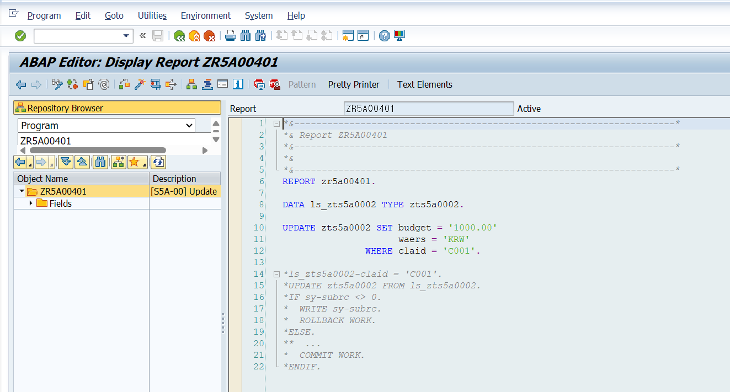Click the Text Elements button
The image size is (730, 392).
[425, 84]
